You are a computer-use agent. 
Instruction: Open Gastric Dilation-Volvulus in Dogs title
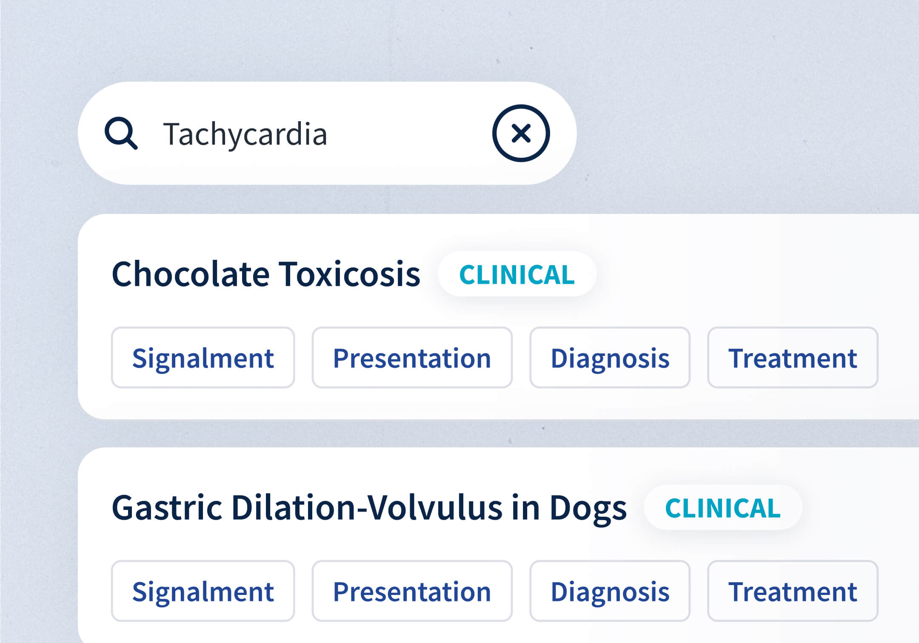click(369, 507)
